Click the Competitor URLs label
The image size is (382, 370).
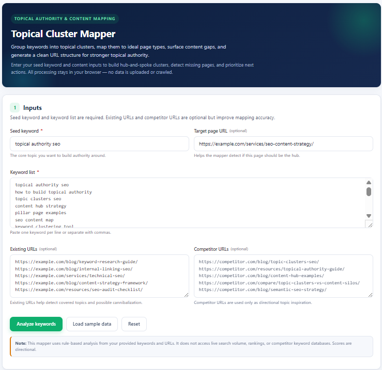(211, 249)
